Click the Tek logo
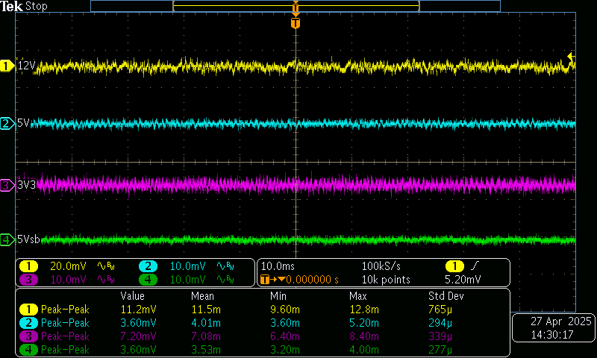 click(x=11, y=6)
